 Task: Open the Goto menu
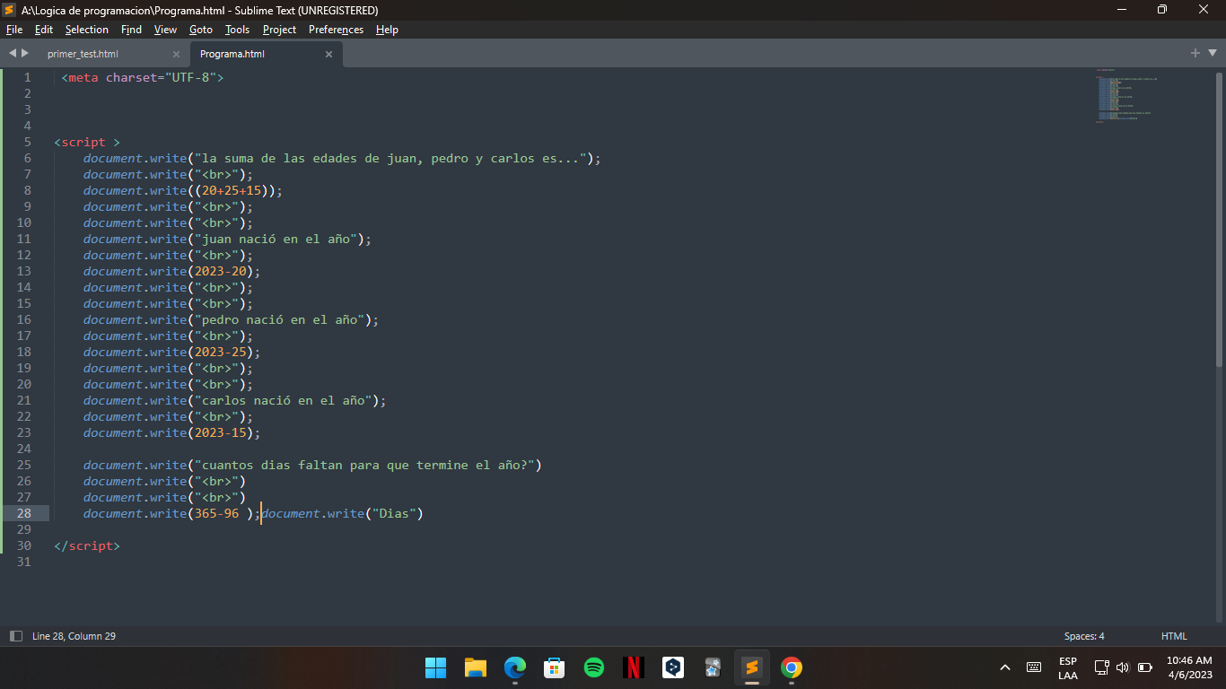pyautogui.click(x=201, y=30)
